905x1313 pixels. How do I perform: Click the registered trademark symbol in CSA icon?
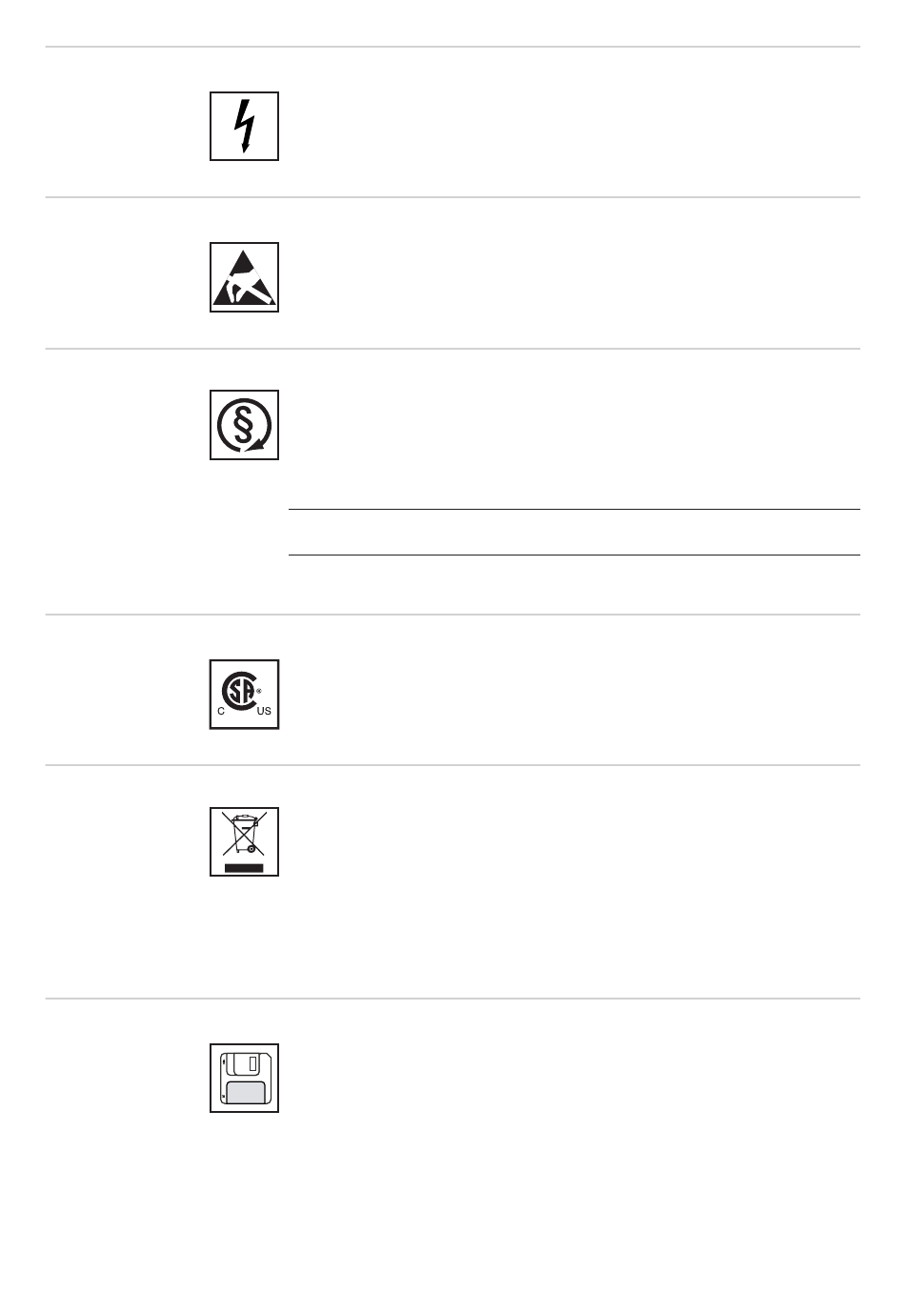257,689
